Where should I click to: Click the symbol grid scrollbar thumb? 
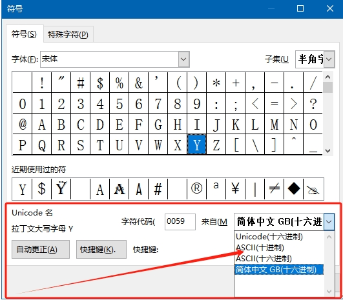(x=327, y=87)
